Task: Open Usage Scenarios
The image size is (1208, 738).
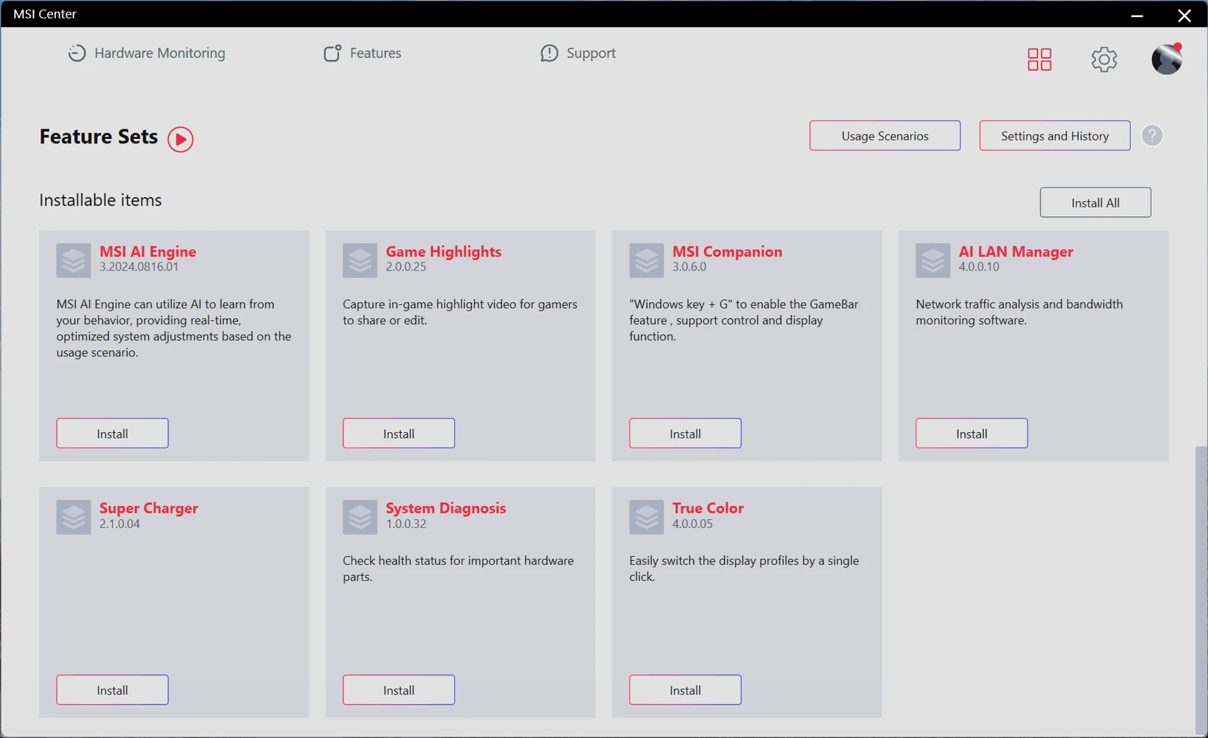Action: pos(885,135)
